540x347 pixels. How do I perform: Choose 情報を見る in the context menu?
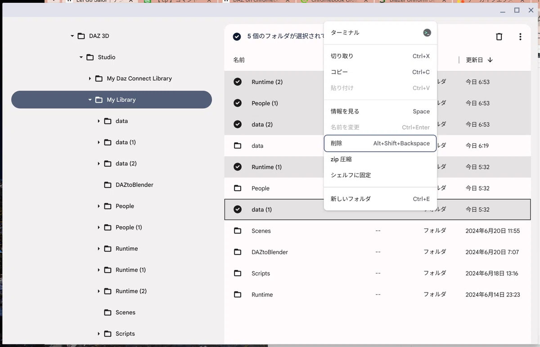380,111
